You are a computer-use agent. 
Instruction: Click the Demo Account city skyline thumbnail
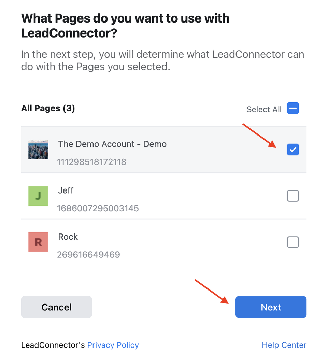[x=38, y=150]
